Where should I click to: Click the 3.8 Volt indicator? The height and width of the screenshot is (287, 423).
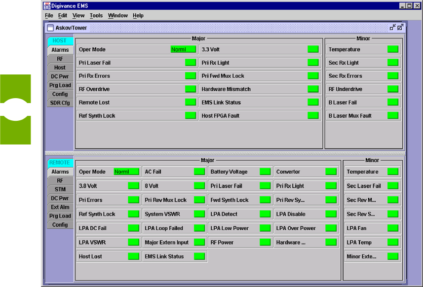click(x=134, y=186)
